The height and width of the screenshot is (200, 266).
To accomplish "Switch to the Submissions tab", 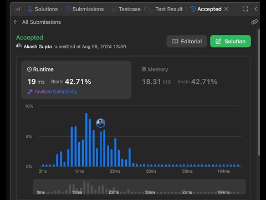I will tap(85, 9).
